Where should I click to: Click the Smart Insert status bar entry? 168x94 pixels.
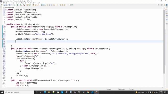click(x=122, y=89)
